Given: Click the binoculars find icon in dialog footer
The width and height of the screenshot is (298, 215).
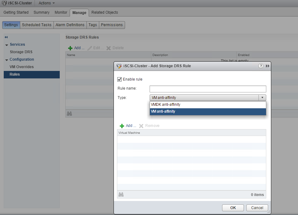Looking at the screenshot, I should tap(121, 194).
